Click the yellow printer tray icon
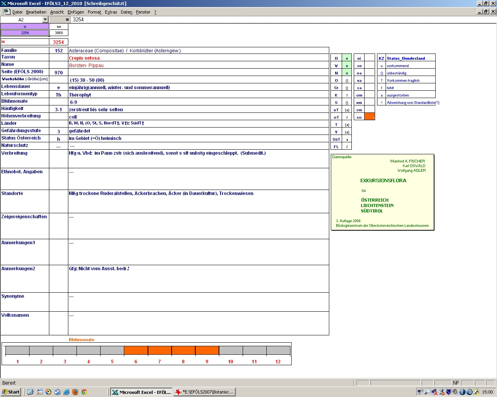The height and width of the screenshot is (397, 497). click(x=476, y=392)
